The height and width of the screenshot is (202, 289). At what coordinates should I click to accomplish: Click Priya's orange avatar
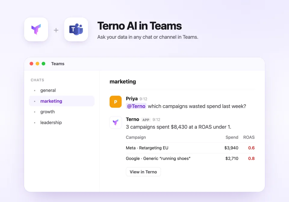tap(116, 102)
